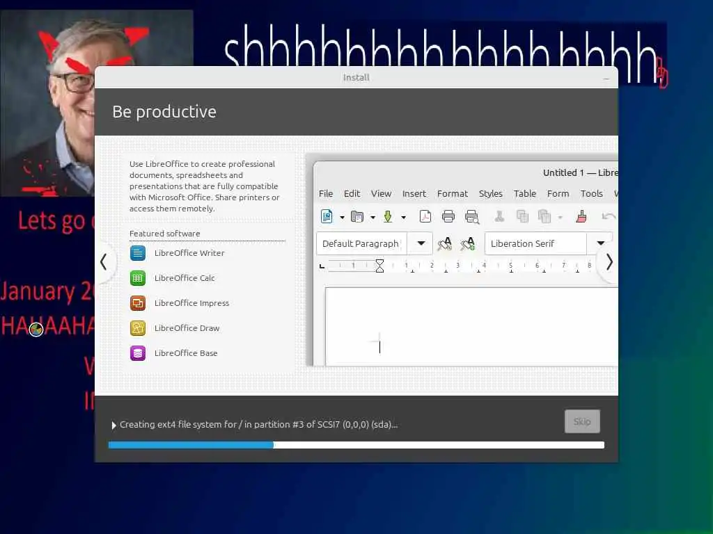This screenshot has width=713, height=534.
Task: Go to previous slide with left arrow
Action: 104,262
